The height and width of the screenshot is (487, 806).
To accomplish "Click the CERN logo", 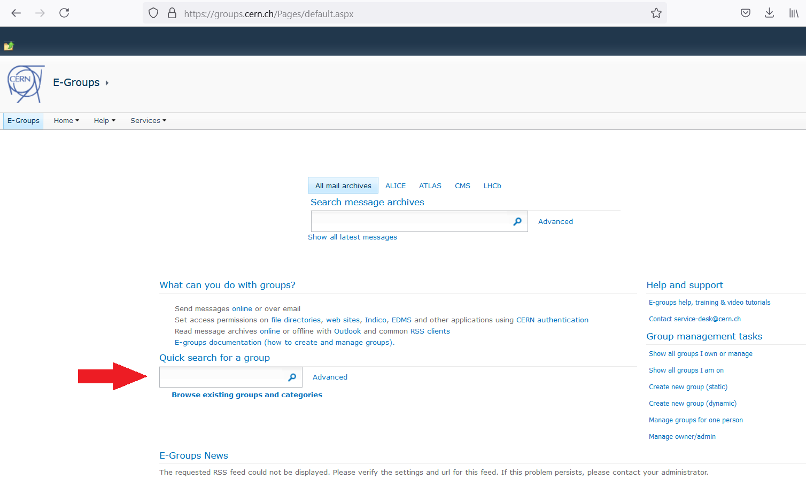I will coord(25,84).
